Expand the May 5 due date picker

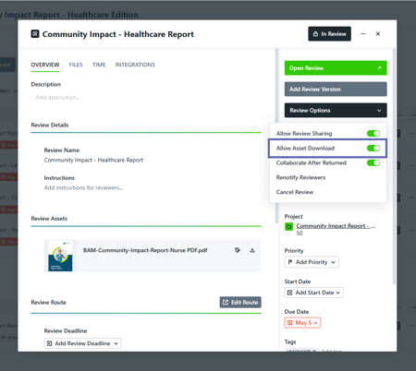click(302, 323)
